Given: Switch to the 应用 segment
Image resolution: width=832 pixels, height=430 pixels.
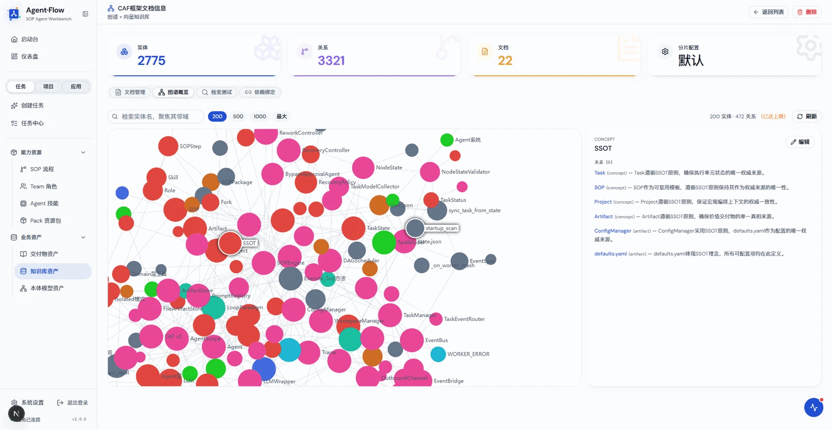Looking at the screenshot, I should 76,87.
